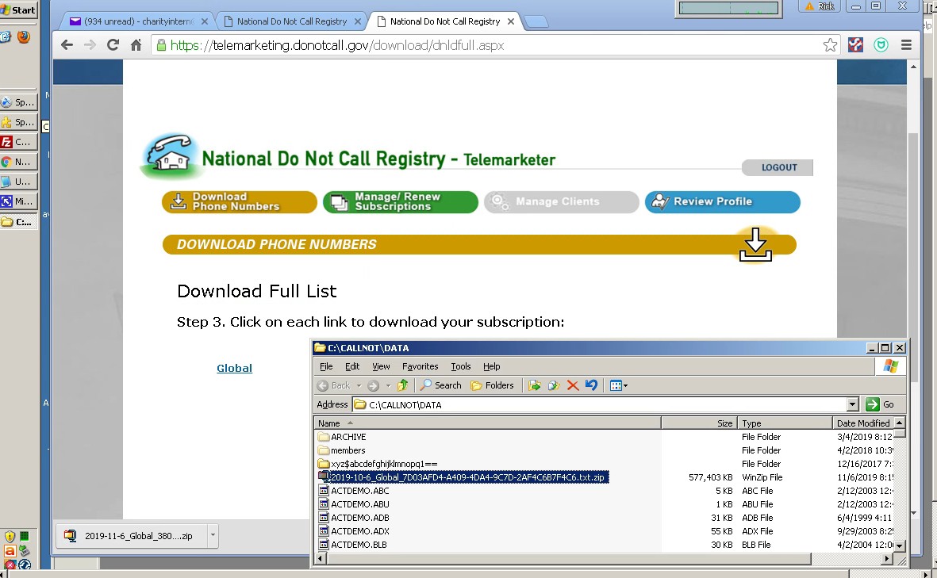Image resolution: width=937 pixels, height=578 pixels.
Task: Sort files by Date Modified column
Action: pyautogui.click(x=863, y=423)
